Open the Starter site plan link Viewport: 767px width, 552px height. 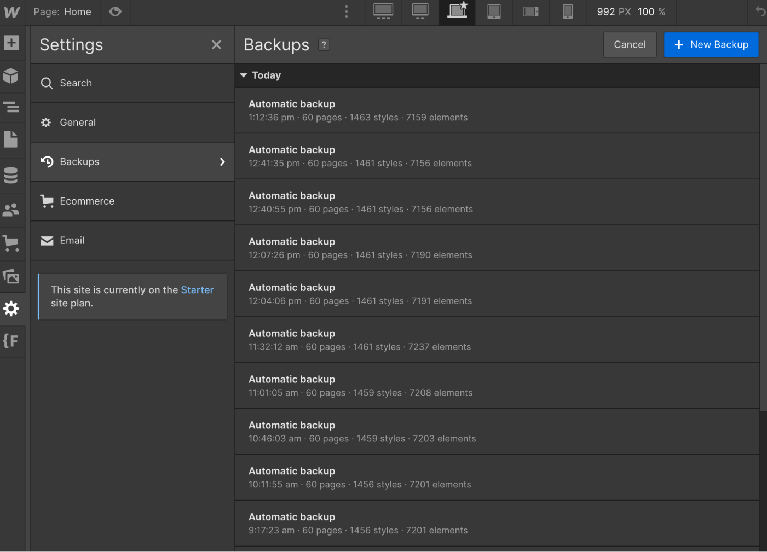pos(197,290)
